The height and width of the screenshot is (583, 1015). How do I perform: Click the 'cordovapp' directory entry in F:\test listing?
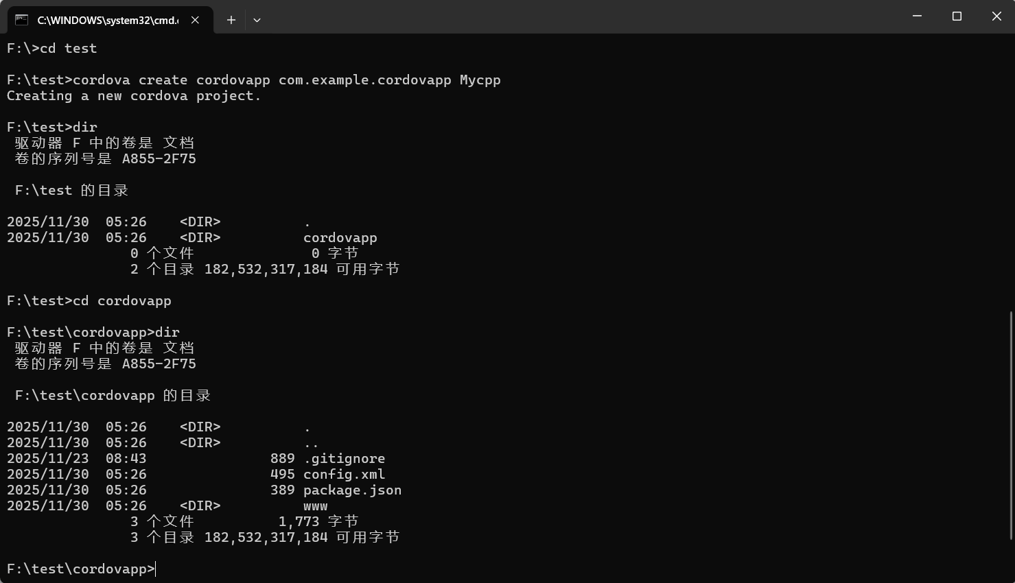click(340, 237)
